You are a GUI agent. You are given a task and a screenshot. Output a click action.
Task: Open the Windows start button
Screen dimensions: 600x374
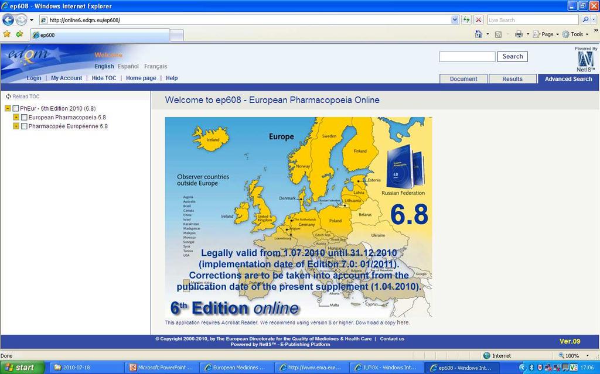(22, 368)
